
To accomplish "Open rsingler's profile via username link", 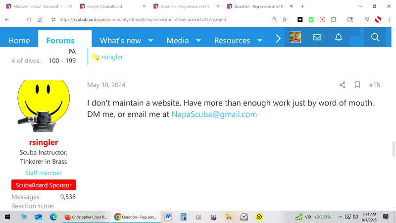I will [x=44, y=142].
